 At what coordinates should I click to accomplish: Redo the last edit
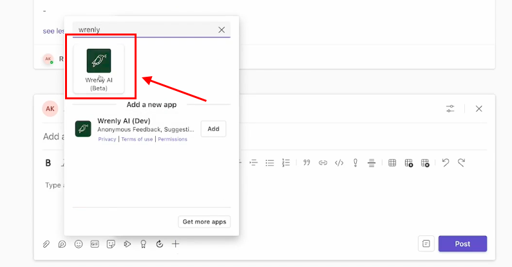(461, 163)
